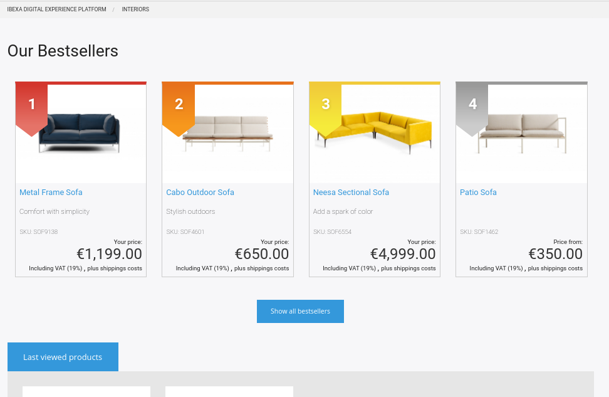Click the beige Cabo outdoor sofa image
Image resolution: width=609 pixels, height=397 pixels.
[x=227, y=133]
